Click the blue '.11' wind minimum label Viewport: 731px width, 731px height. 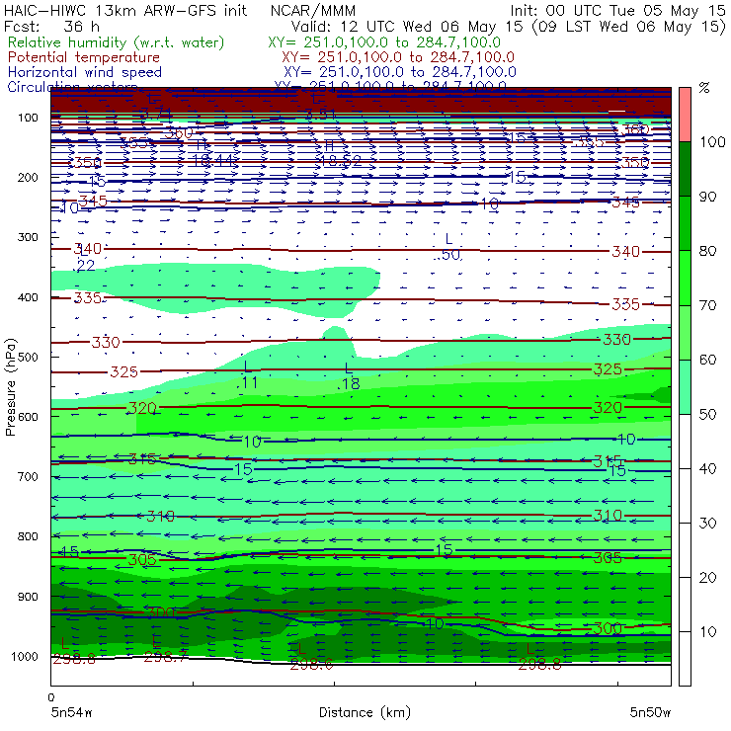pyautogui.click(x=247, y=383)
